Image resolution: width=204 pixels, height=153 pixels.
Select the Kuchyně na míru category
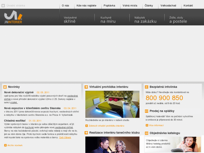point(108,20)
